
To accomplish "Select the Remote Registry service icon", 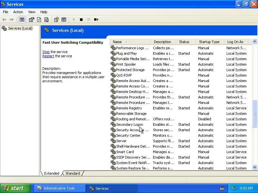I will (x=113, y=108).
